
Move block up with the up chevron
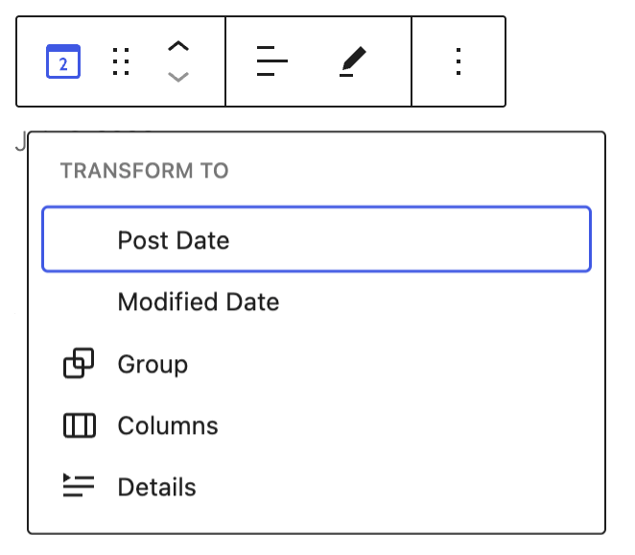pos(178,46)
